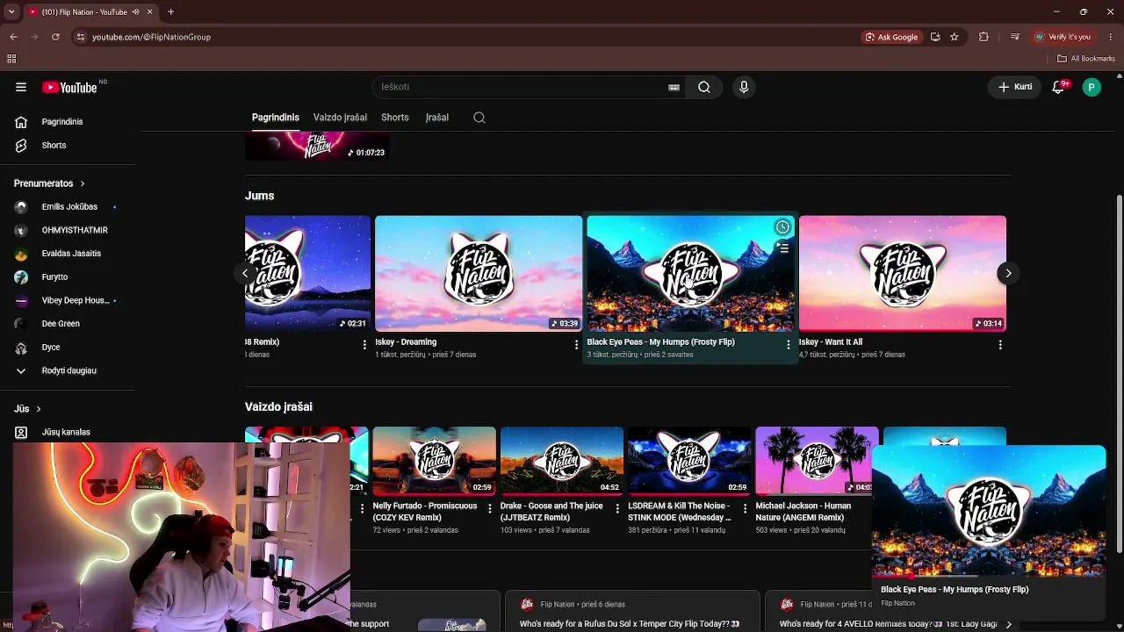Screen dimensions: 1124x632
Task: Show previous videos in the Jums shelf
Action: click(x=246, y=273)
